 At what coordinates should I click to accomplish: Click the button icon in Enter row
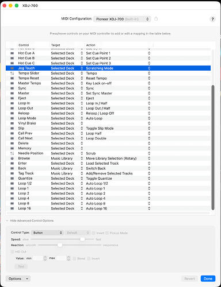pyautogui.click(x=12, y=163)
